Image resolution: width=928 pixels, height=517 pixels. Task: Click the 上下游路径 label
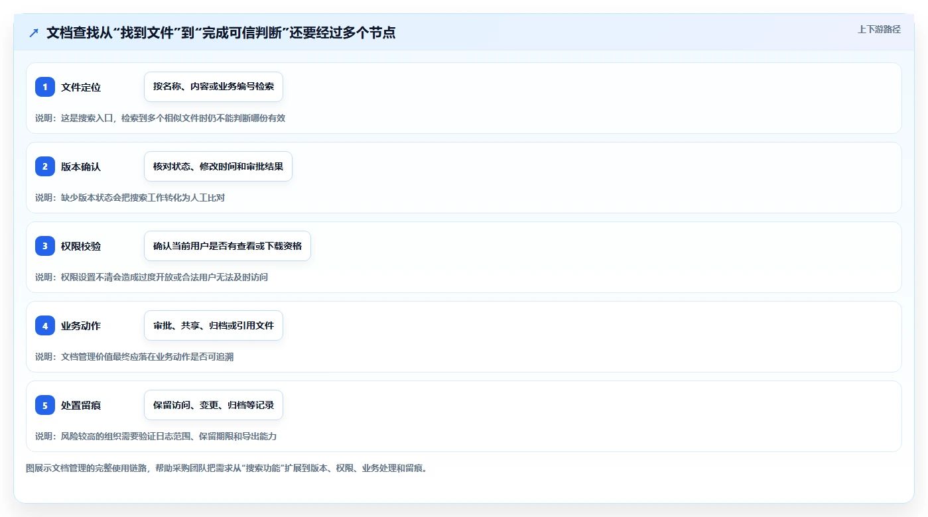[879, 29]
